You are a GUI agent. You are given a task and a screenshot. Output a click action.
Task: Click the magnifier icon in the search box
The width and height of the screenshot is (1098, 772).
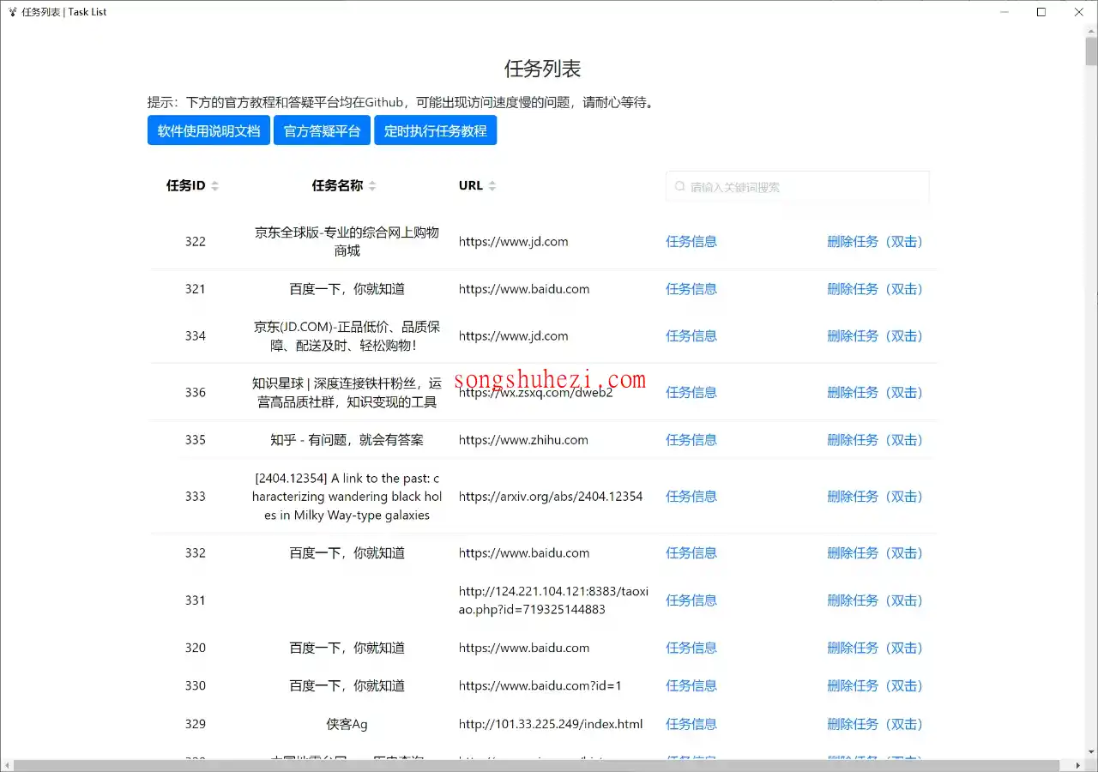click(680, 187)
